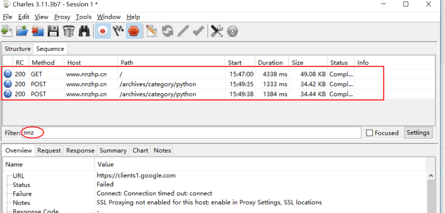Sort by the Host column header
This screenshot has height=213, width=445.
[91, 63]
